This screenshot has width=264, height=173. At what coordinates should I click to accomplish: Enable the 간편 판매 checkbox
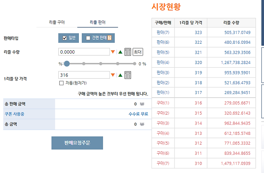pyautogui.click(x=88, y=38)
